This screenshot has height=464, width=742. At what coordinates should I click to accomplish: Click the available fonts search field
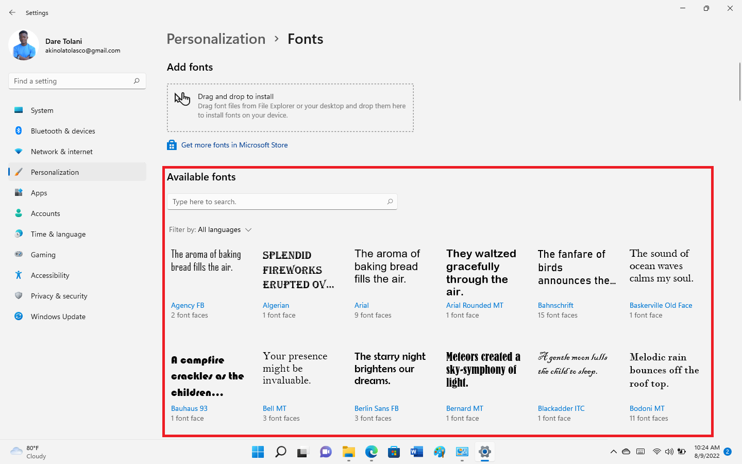click(x=282, y=202)
